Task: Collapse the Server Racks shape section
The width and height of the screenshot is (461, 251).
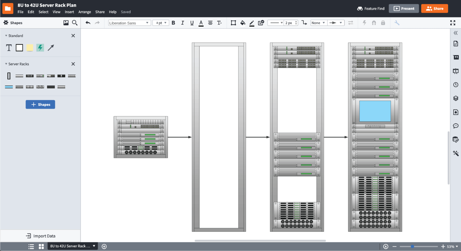Action: tap(6, 64)
